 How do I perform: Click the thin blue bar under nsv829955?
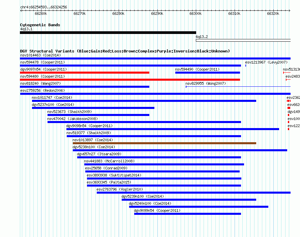point(238,87)
